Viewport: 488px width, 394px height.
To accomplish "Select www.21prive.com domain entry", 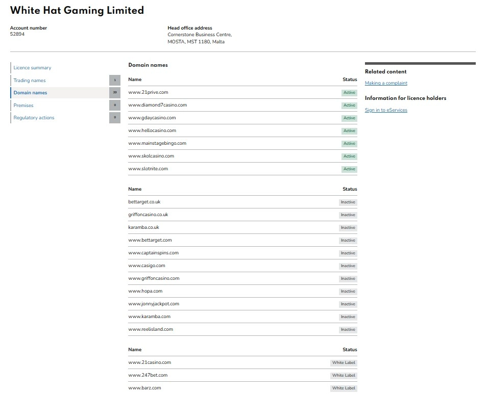I will [x=148, y=92].
